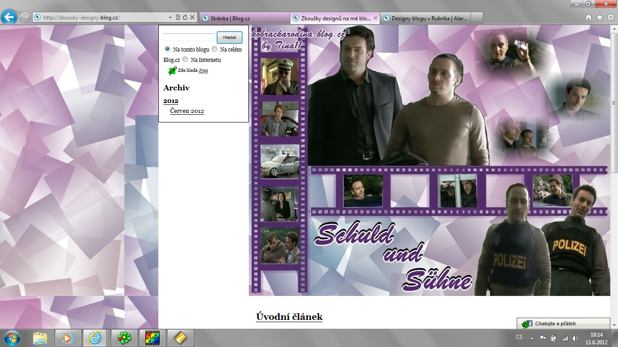
Task: Click into the blog search text field
Action: pyautogui.click(x=189, y=37)
